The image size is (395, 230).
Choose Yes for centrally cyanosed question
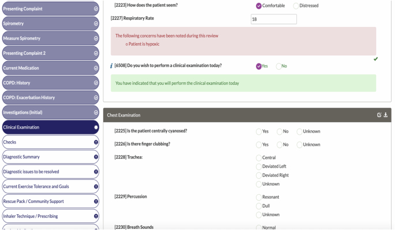tap(259, 131)
